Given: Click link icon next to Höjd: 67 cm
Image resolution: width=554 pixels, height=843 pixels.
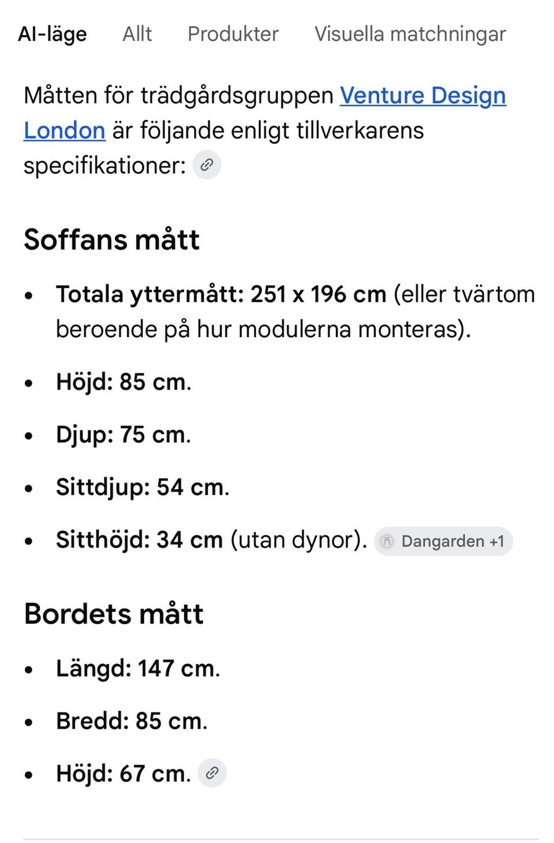Looking at the screenshot, I should tap(212, 773).
